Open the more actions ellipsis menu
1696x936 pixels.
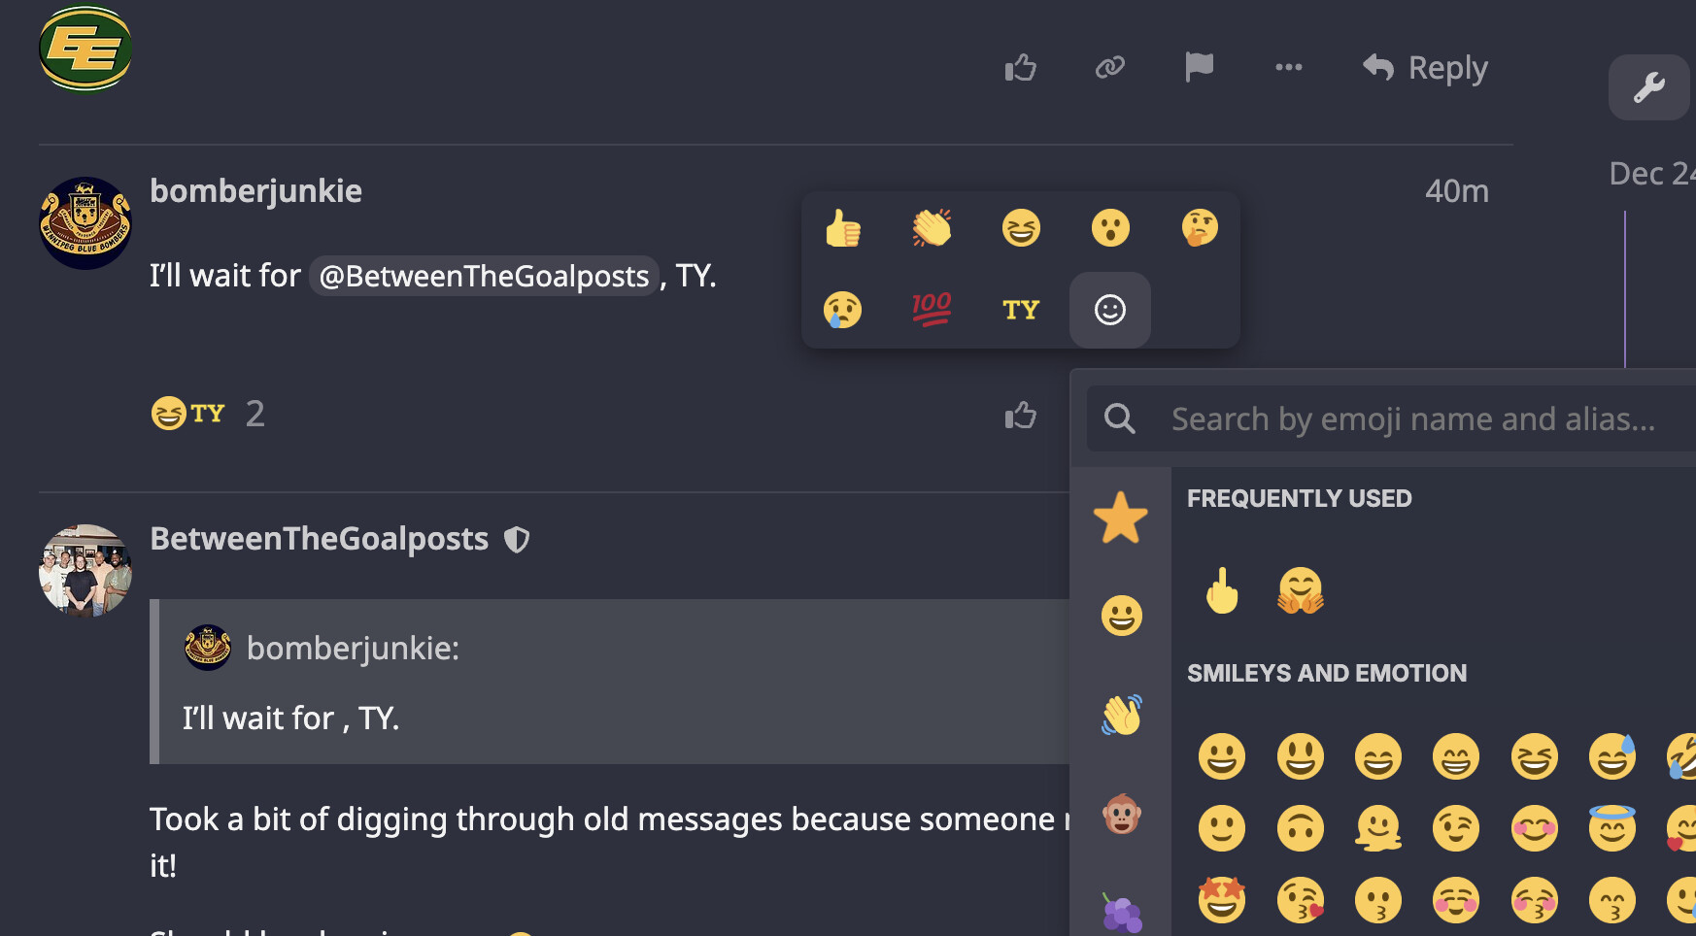[x=1288, y=67]
